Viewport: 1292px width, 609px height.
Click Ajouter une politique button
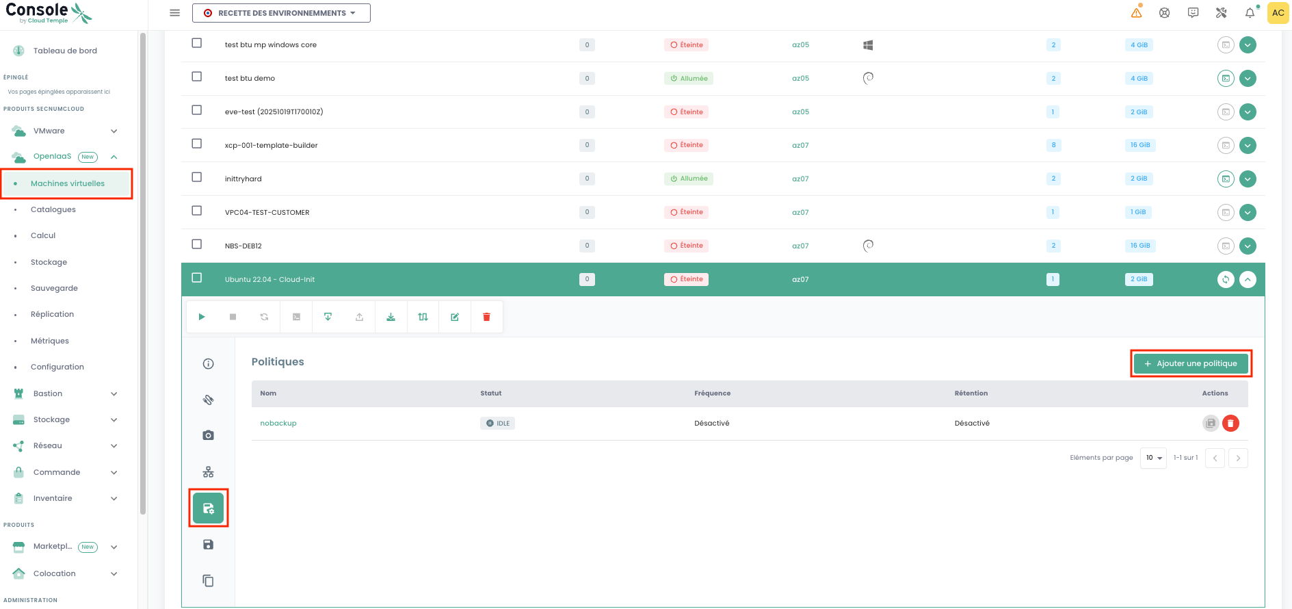click(x=1190, y=363)
